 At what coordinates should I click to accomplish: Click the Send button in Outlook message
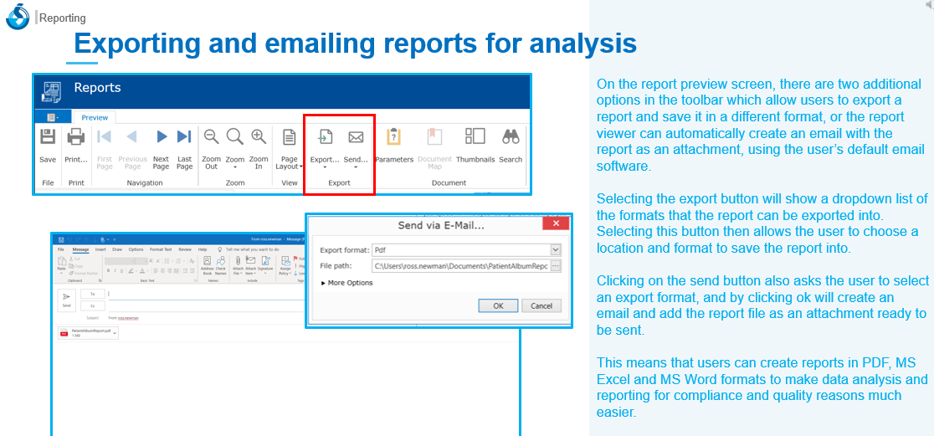pos(67,300)
